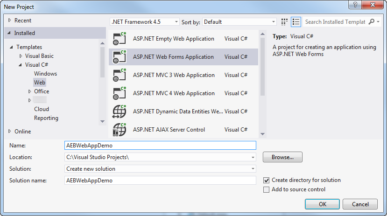Open the .NET Framework version dropdown
The height and width of the screenshot is (216, 387).
coord(176,22)
